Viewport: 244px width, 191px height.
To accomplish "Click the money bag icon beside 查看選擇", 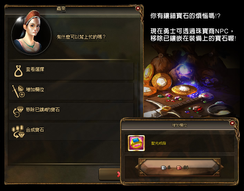I will point(18,71).
